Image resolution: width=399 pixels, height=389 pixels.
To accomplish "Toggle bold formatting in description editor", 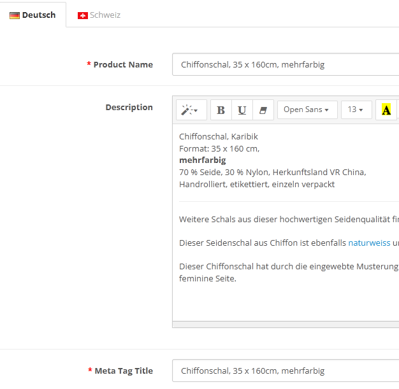I will click(221, 110).
